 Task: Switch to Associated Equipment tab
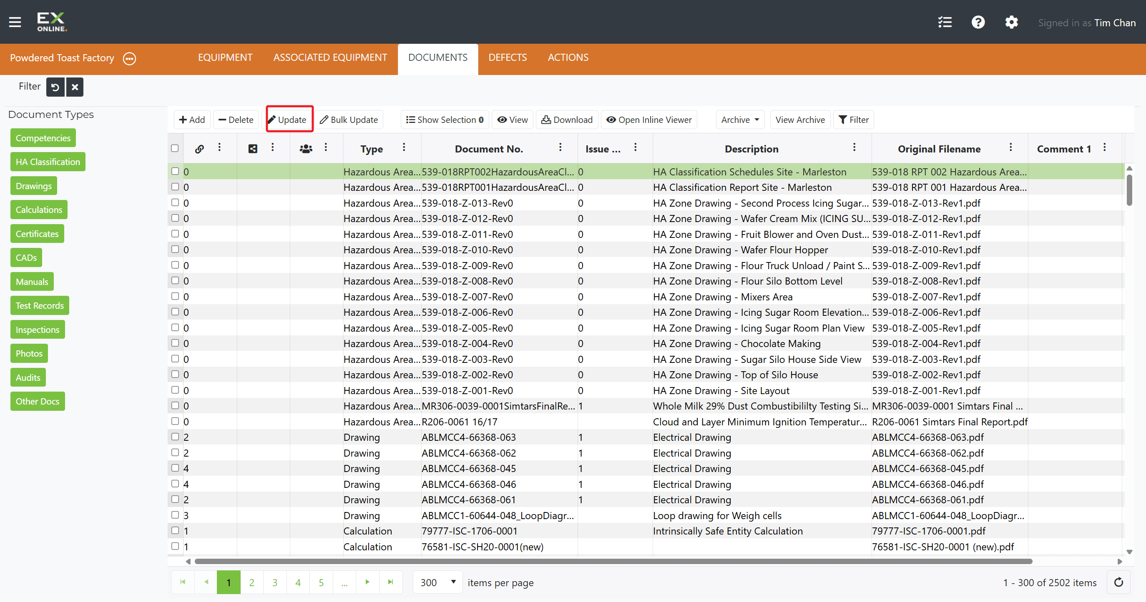[330, 58]
